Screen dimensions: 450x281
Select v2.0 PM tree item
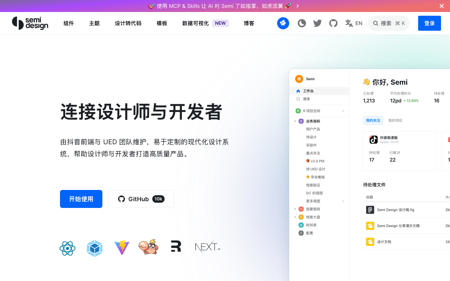[x=315, y=161]
